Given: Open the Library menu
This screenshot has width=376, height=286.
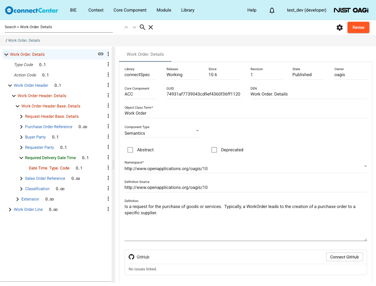Looking at the screenshot, I should pos(188,10).
